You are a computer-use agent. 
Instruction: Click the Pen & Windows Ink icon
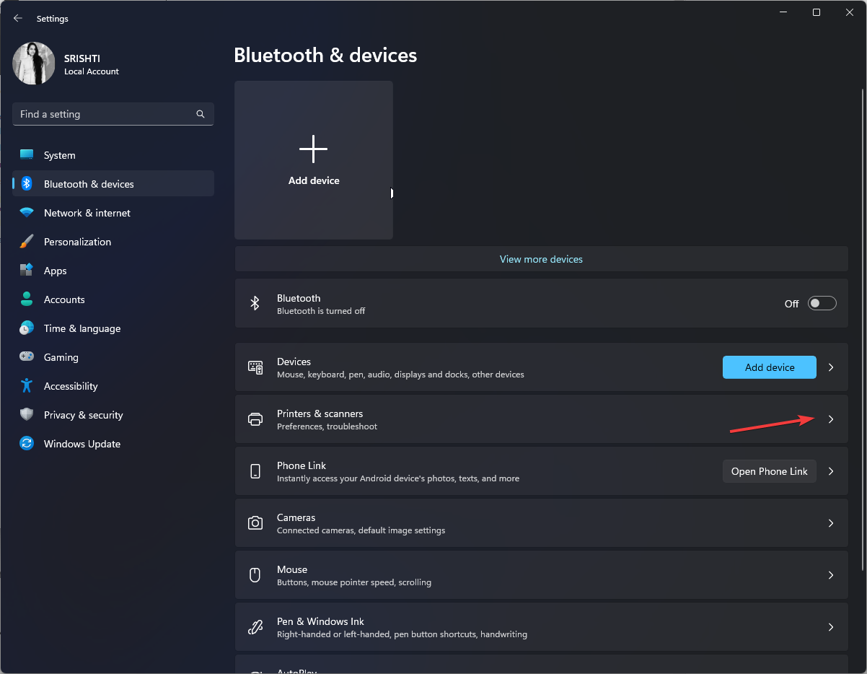(255, 627)
